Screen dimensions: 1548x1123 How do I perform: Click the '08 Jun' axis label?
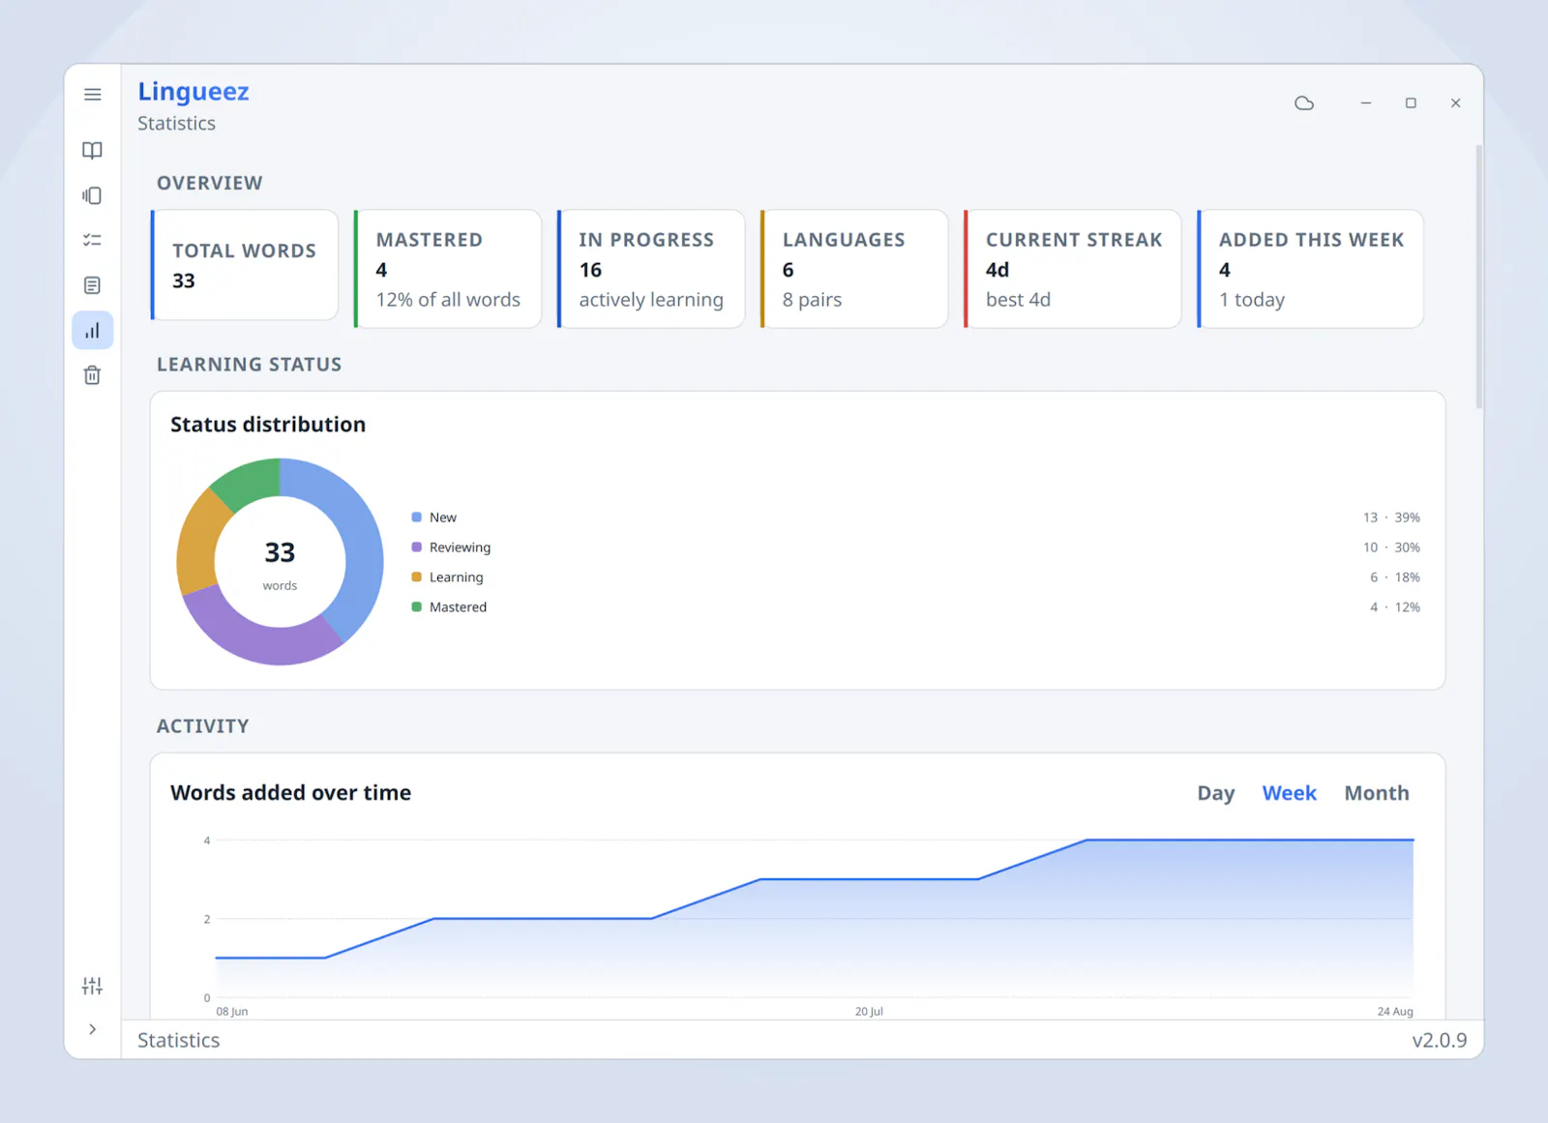click(x=232, y=1012)
